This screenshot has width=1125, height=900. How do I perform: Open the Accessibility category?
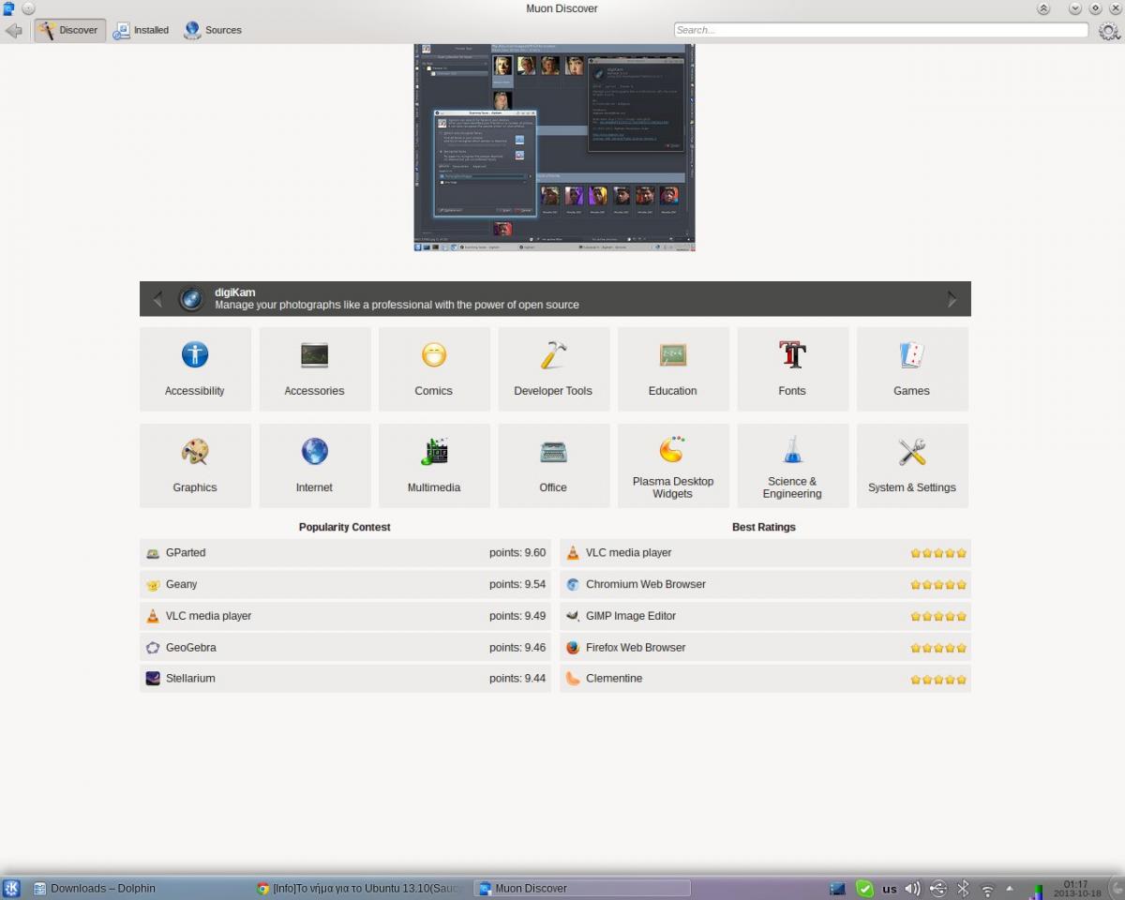[x=195, y=368]
